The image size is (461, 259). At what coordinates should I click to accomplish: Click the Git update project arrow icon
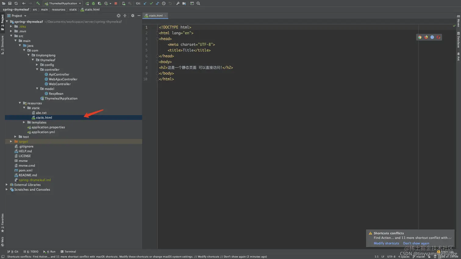pyautogui.click(x=145, y=3)
